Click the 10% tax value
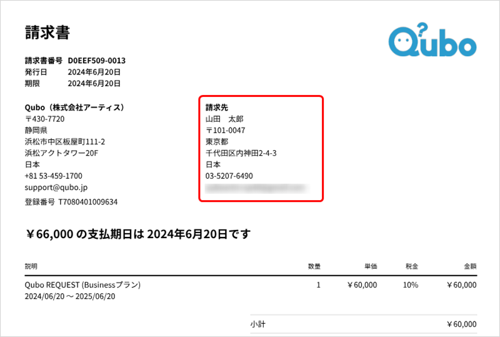 (411, 285)
